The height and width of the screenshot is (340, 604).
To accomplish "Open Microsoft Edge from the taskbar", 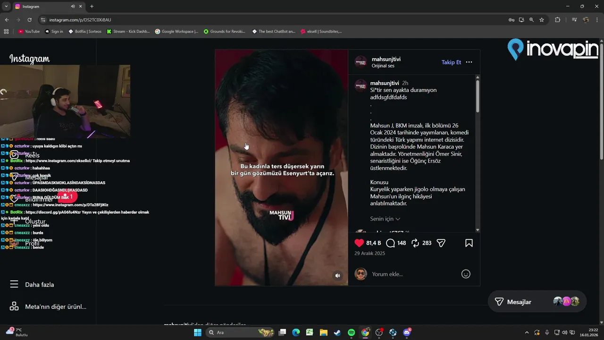I will 296,332.
